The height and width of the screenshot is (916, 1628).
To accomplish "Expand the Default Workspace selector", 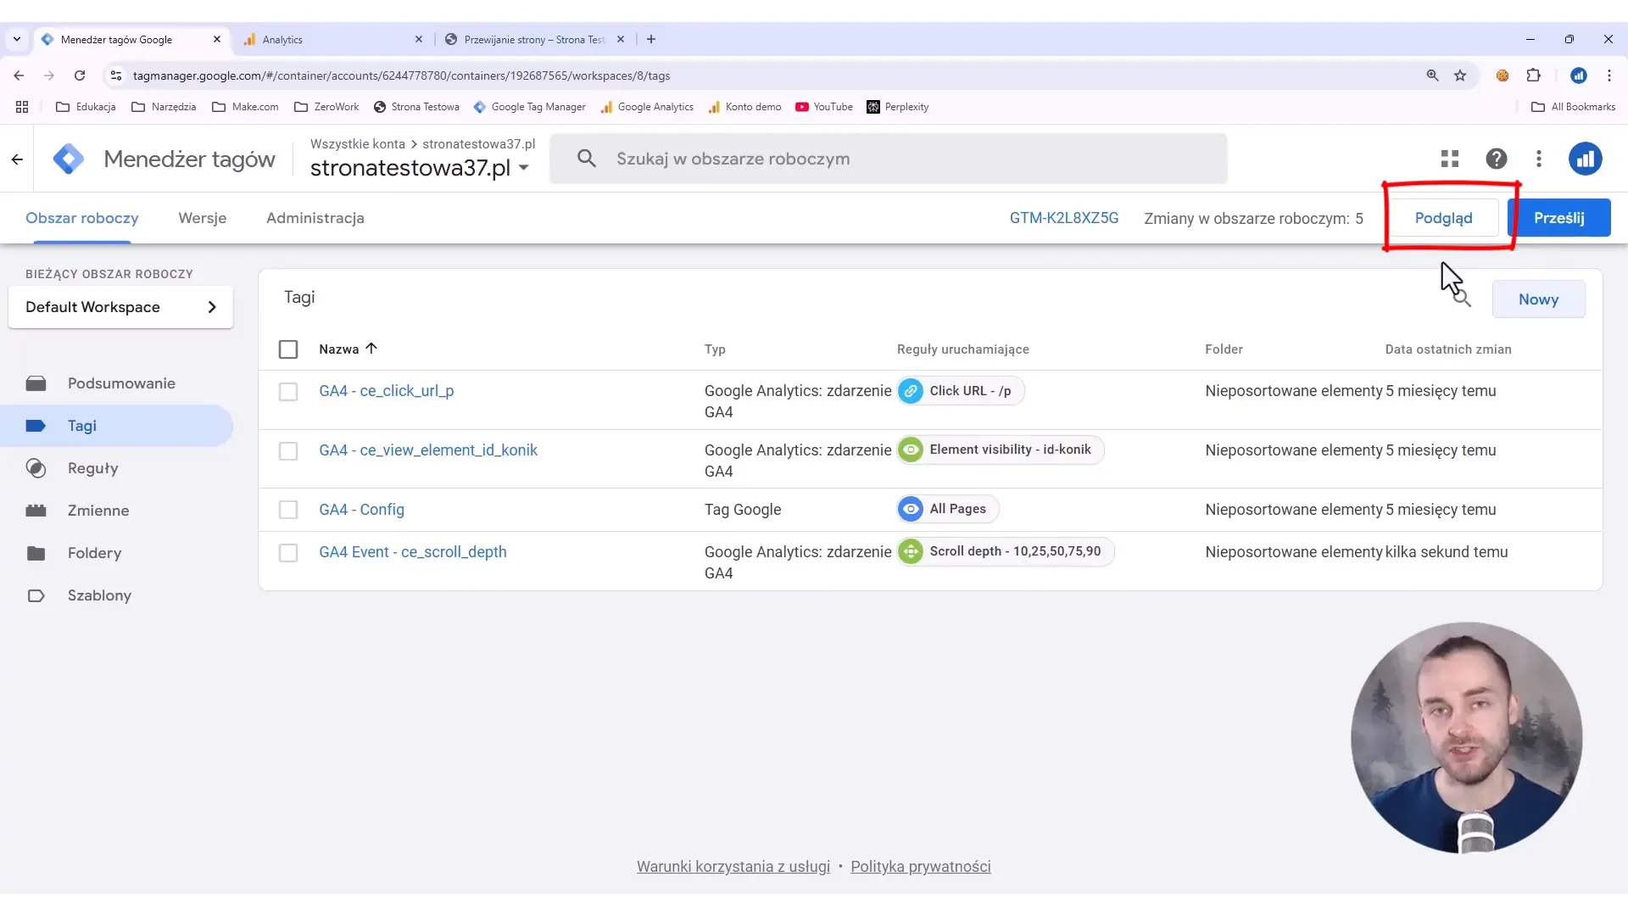I will pyautogui.click(x=120, y=307).
